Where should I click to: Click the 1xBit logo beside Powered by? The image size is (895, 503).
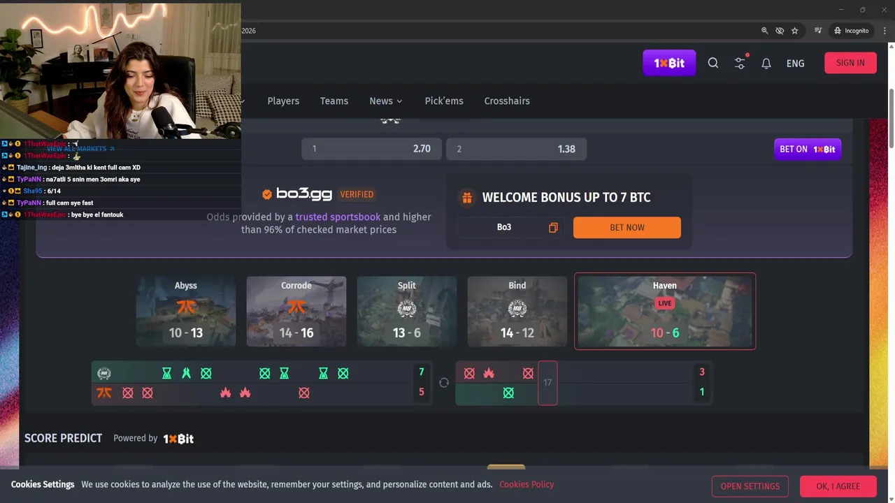point(178,439)
